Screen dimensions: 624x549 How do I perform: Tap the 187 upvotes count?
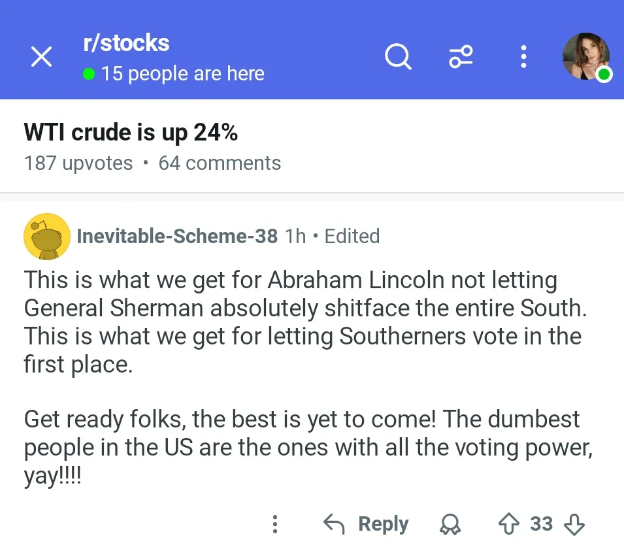pyautogui.click(x=78, y=163)
